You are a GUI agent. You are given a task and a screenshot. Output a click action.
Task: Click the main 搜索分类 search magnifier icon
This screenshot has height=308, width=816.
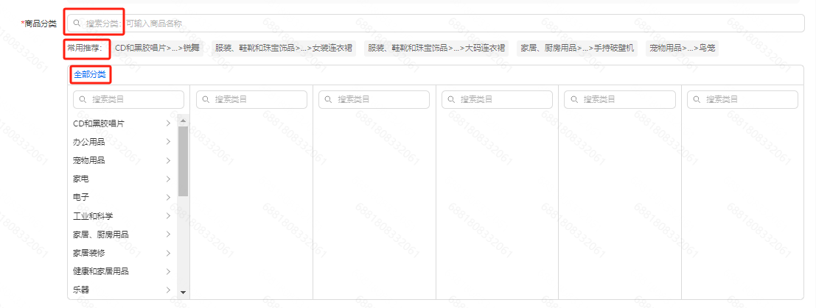click(77, 24)
